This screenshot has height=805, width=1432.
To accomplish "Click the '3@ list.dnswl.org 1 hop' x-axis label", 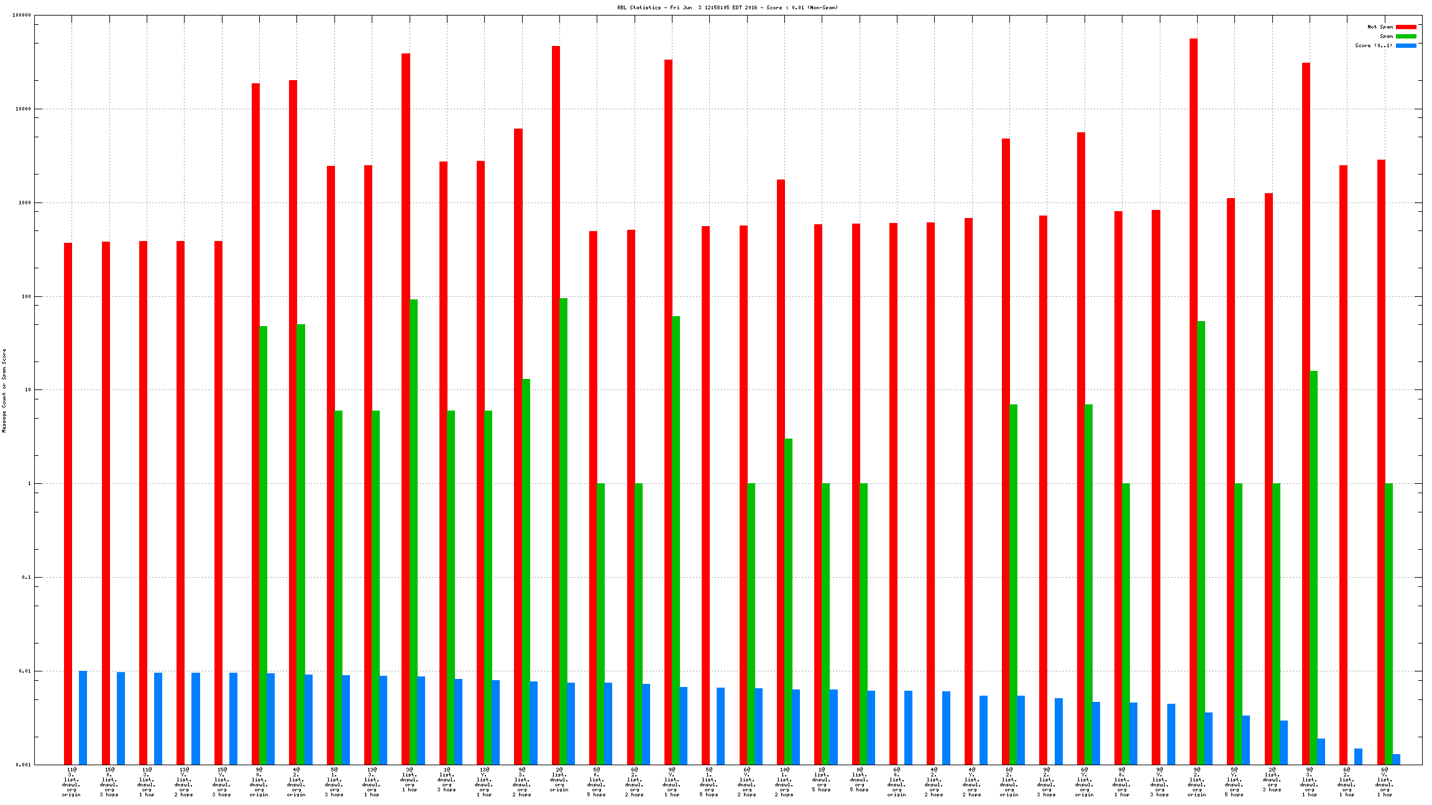I will [x=409, y=780].
